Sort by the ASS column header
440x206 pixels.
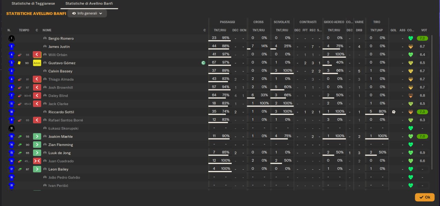click(402, 30)
